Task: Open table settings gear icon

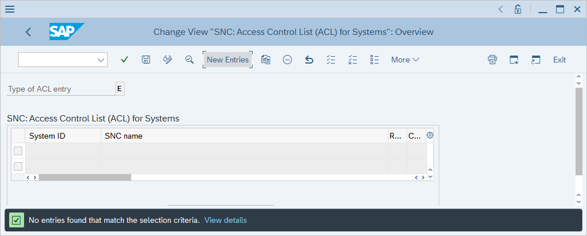Action: pyautogui.click(x=430, y=136)
